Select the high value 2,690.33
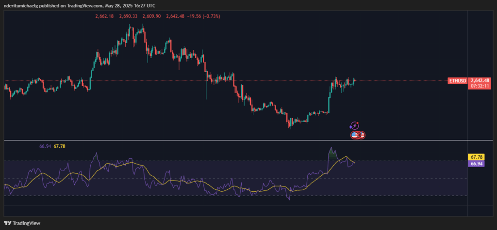 tap(127, 16)
